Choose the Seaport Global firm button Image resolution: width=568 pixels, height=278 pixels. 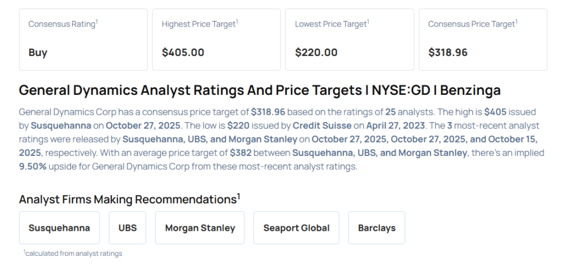click(296, 228)
